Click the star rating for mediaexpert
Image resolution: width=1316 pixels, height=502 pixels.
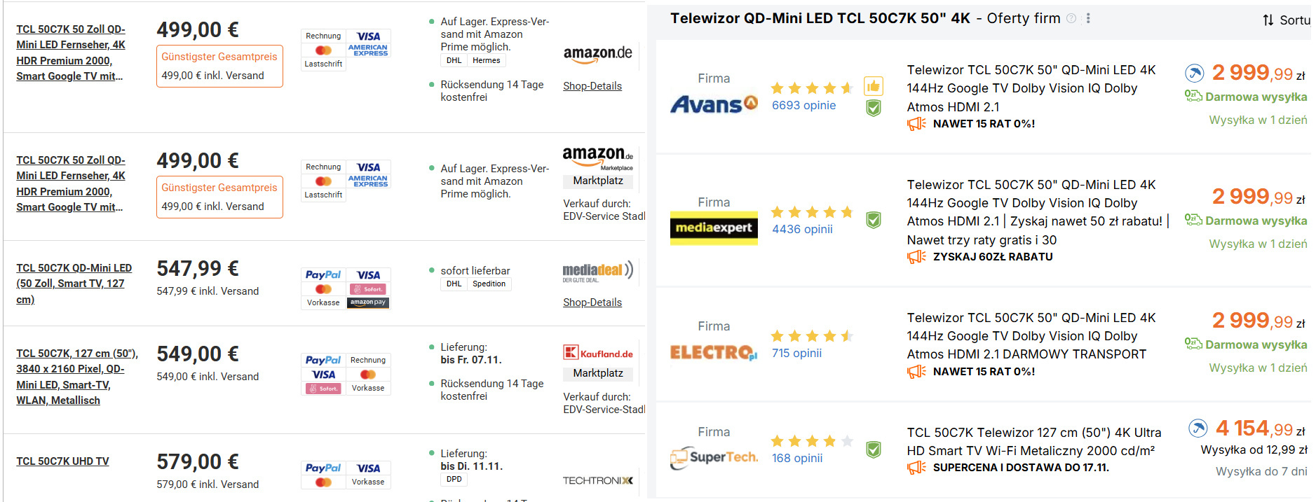[x=811, y=212]
